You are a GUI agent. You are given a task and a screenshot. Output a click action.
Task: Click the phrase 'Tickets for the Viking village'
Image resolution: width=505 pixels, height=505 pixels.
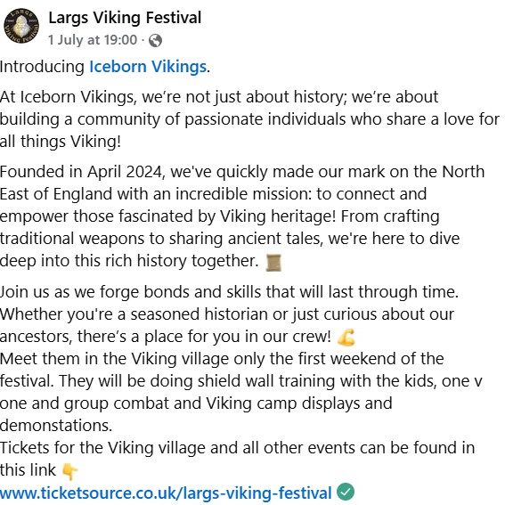tap(102, 448)
